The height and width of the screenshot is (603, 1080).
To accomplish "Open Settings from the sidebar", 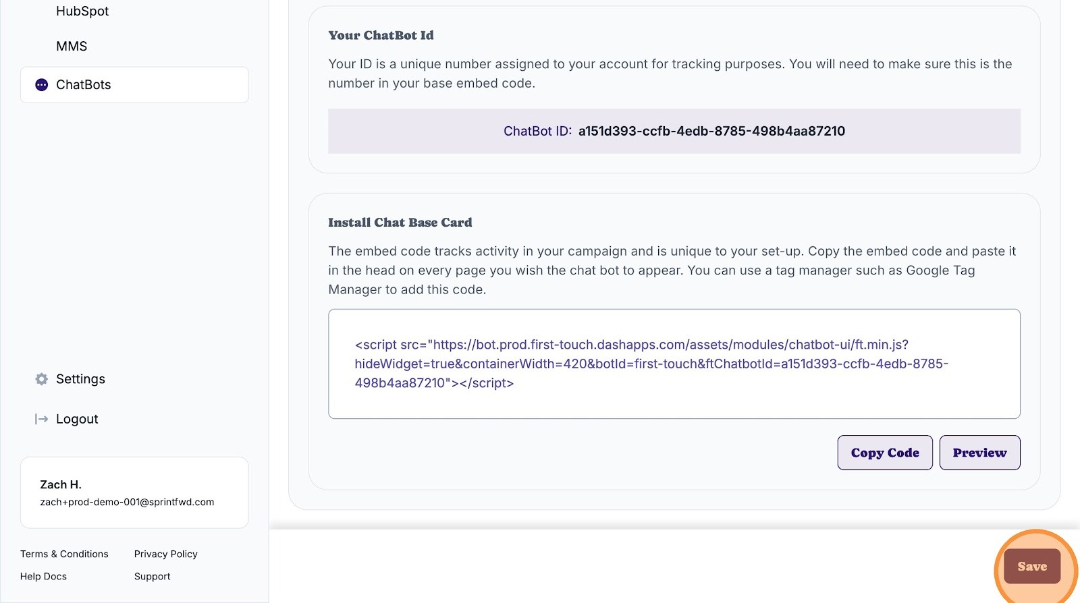I will point(80,379).
